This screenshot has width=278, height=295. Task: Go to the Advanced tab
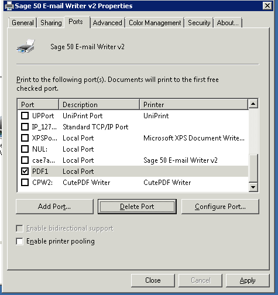click(x=107, y=23)
